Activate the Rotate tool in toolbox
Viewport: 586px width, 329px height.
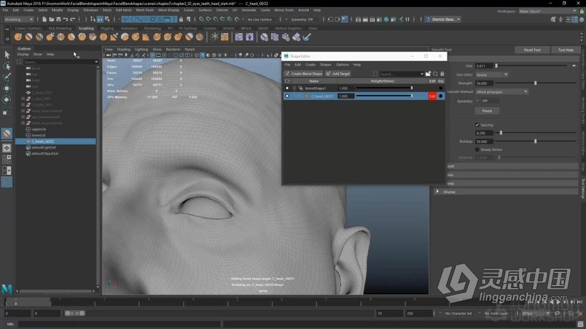[7, 99]
